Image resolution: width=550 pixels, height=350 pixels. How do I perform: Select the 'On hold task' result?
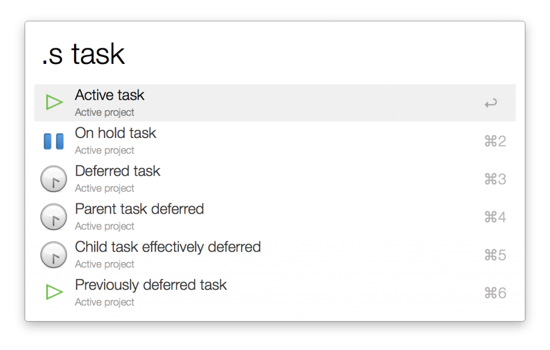(115, 133)
